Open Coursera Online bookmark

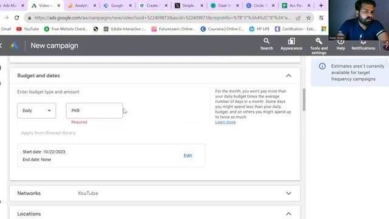pos(222,29)
